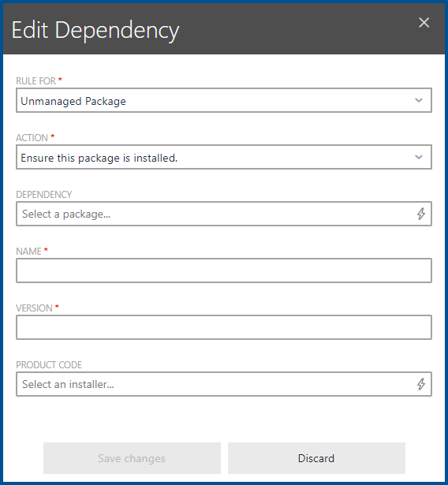Screen dimensions: 448x485
Task: Click the VERSION label
Action: (35, 308)
